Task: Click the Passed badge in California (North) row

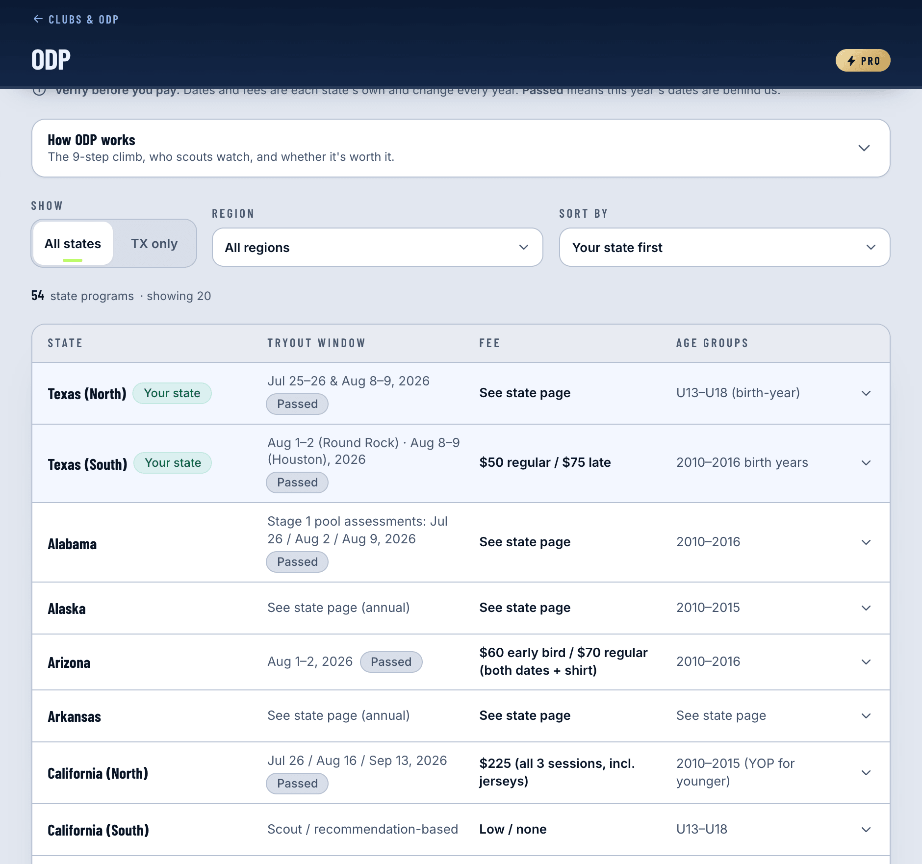Action: [297, 784]
